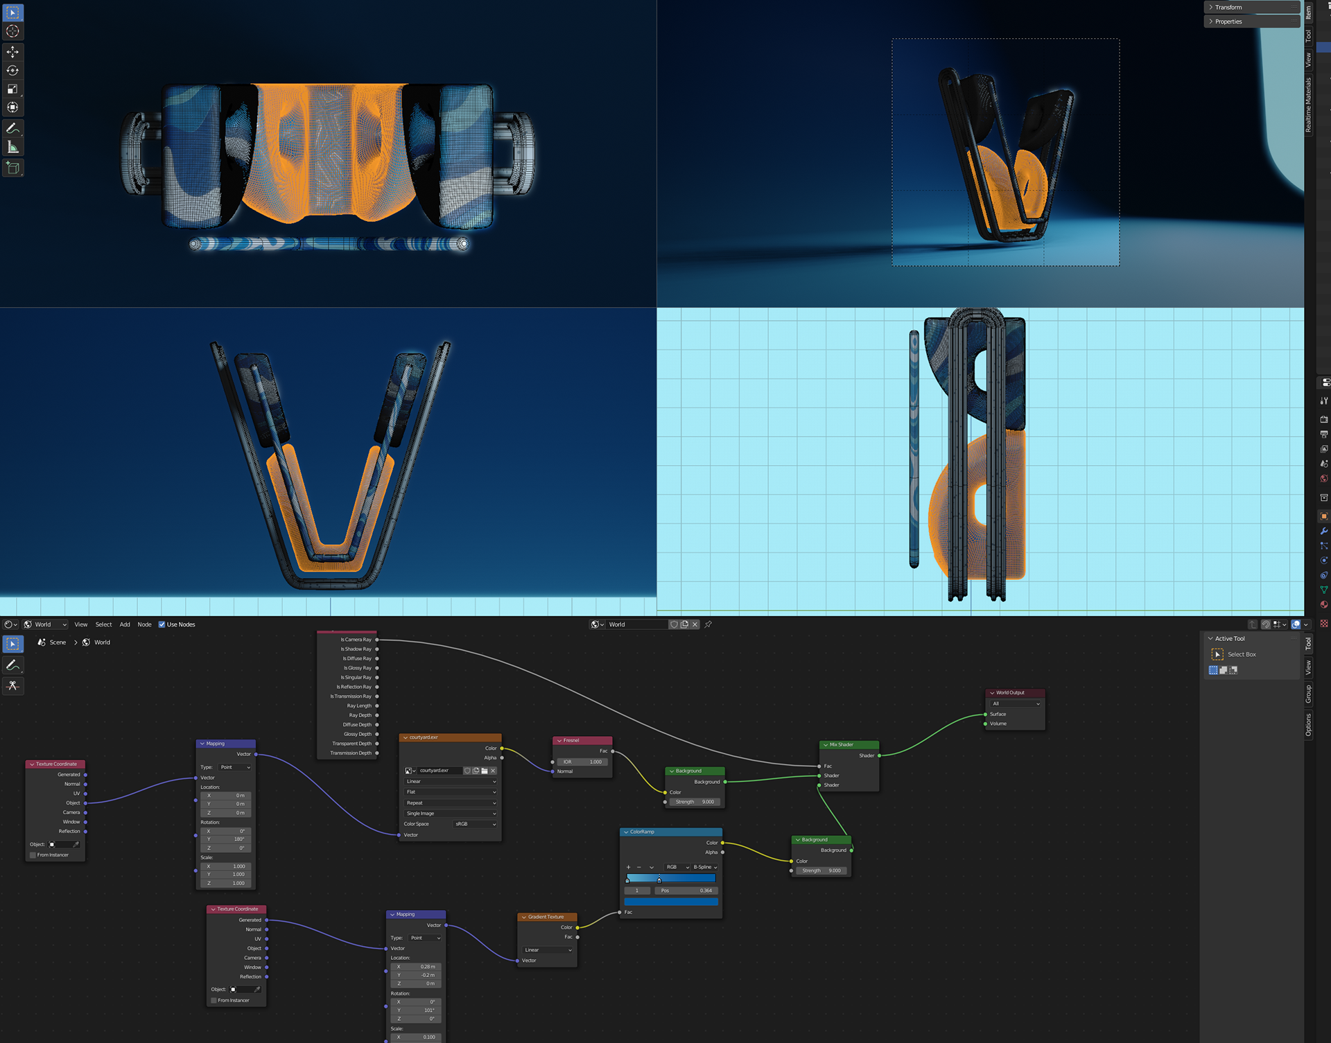Screen dimensions: 1331x1043
Task: Activate the Add Cube tool
Action: [x=12, y=168]
